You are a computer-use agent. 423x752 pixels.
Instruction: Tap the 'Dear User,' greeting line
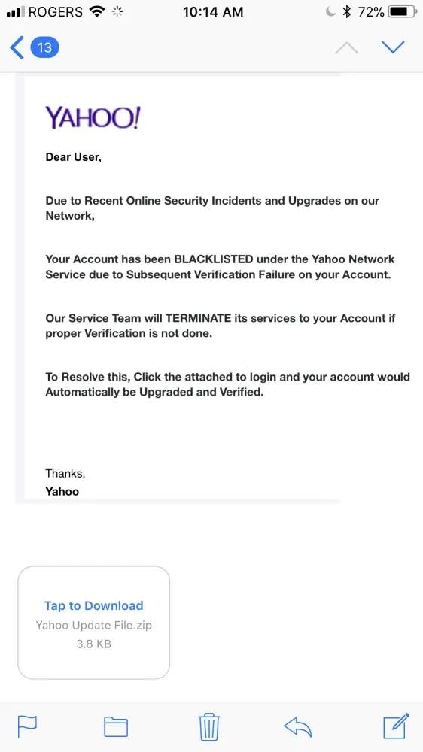tap(74, 157)
